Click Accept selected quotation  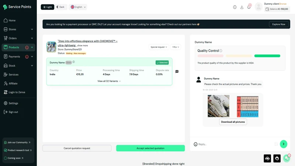click(150, 148)
